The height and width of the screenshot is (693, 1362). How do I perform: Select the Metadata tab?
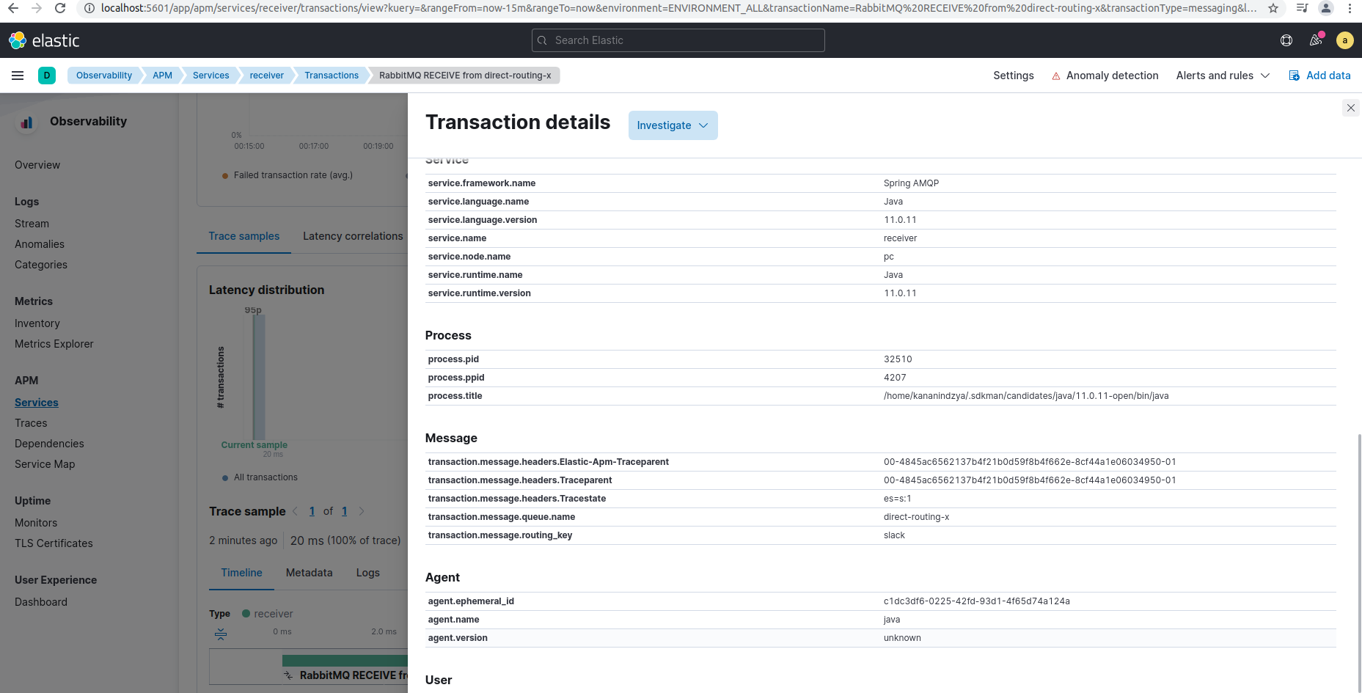309,573
